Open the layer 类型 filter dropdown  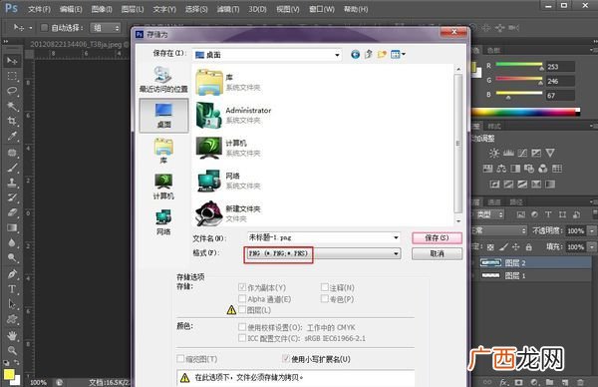[x=488, y=214]
